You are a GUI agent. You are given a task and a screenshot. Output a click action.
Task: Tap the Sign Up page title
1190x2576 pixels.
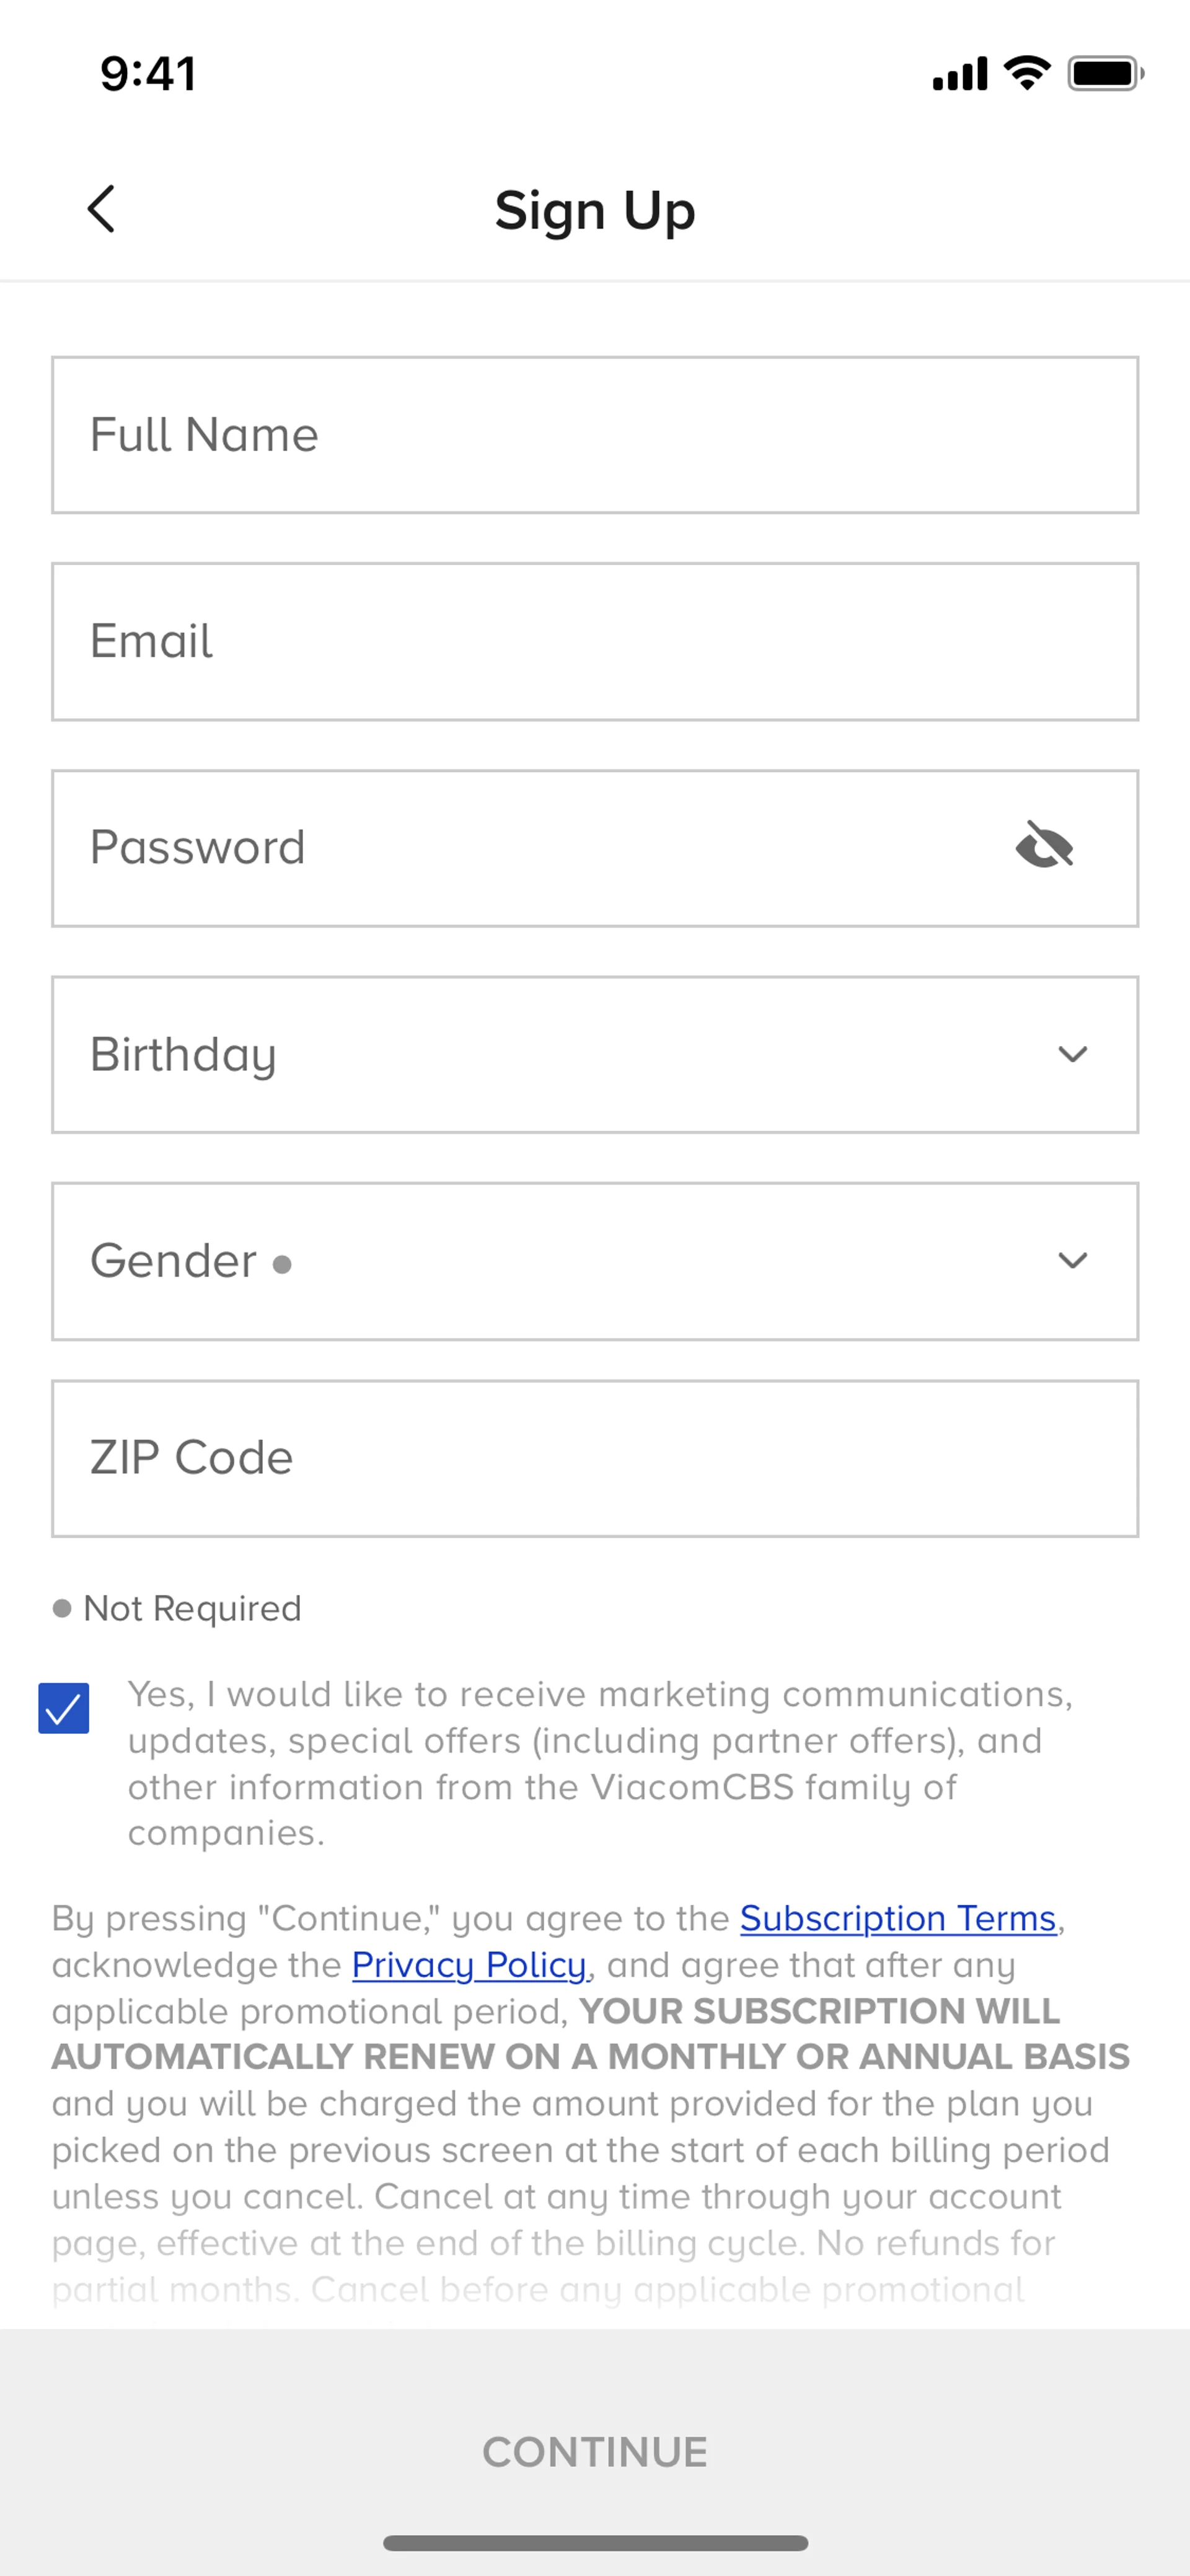point(594,211)
